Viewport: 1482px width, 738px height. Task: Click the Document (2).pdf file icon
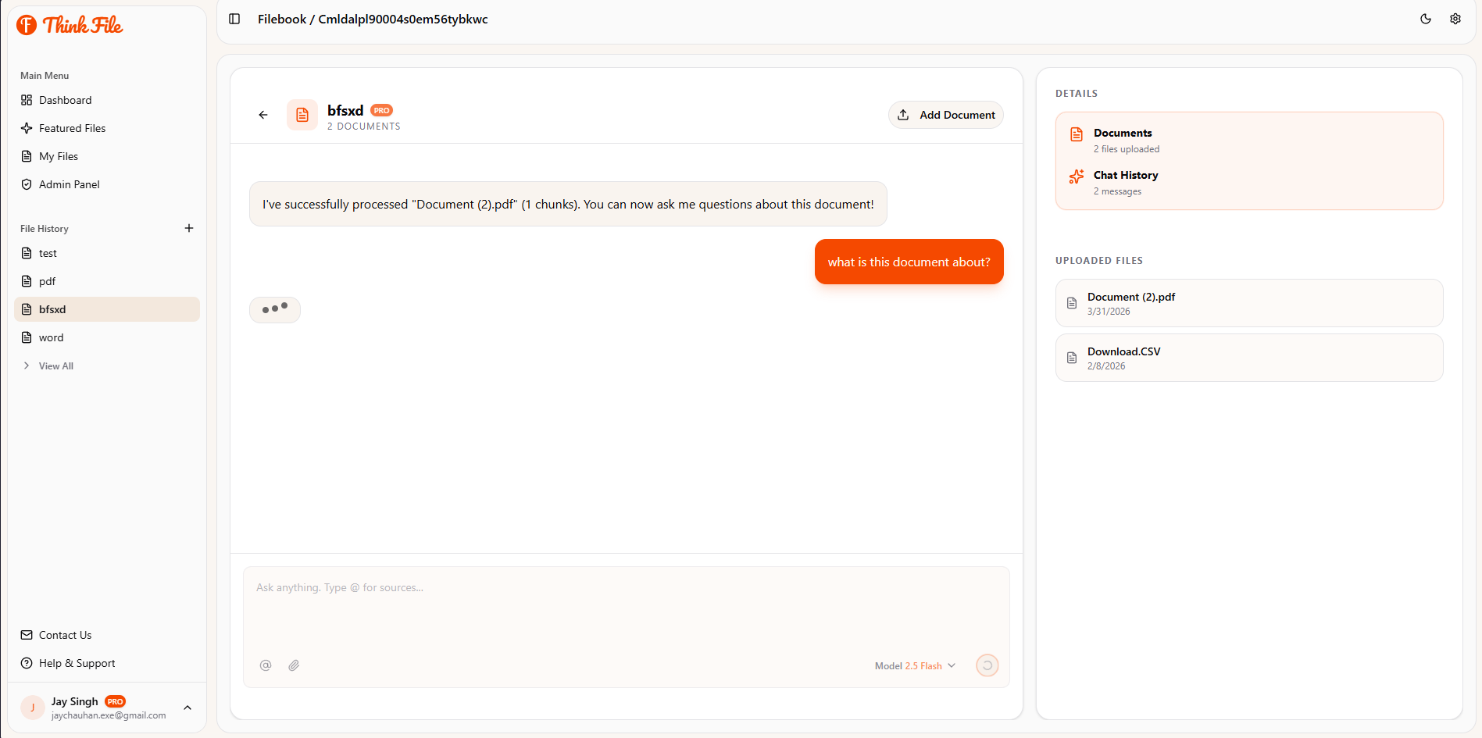(1072, 303)
